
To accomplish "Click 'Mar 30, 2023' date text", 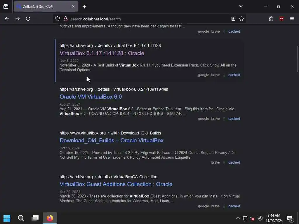I will point(70,192).
